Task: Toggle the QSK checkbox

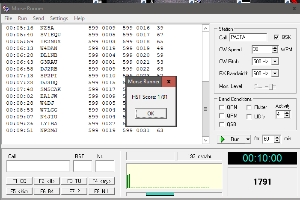Action: pos(276,37)
